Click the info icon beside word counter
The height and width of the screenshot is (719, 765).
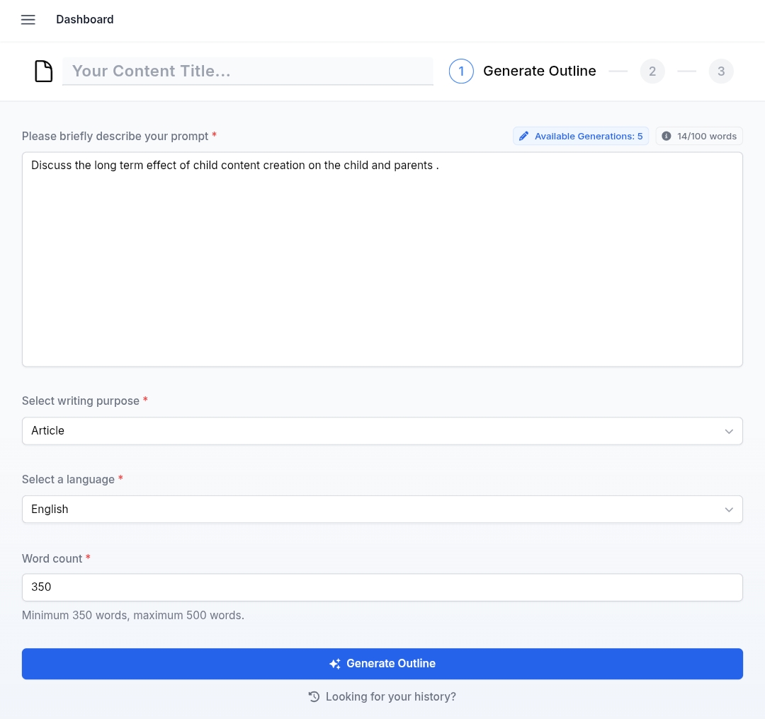click(x=666, y=136)
